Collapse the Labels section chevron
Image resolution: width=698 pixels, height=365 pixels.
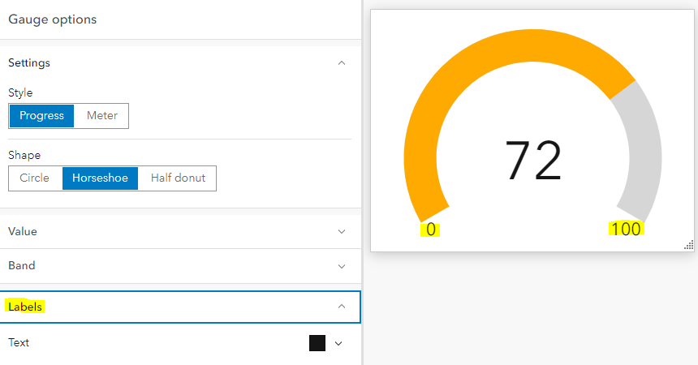click(342, 307)
